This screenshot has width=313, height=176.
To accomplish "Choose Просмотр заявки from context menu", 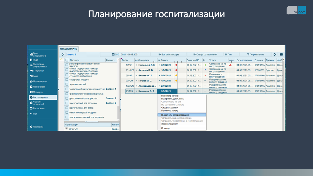I will pyautogui.click(x=170, y=96).
